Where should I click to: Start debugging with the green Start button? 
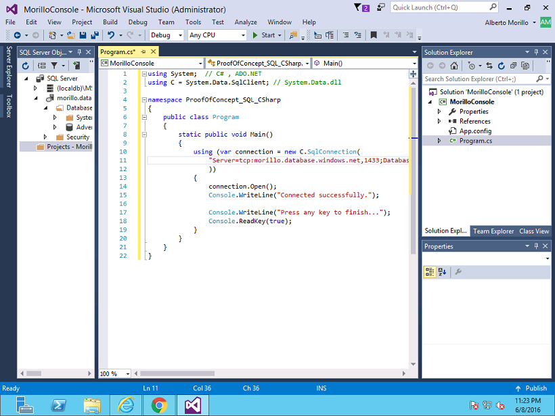click(265, 35)
